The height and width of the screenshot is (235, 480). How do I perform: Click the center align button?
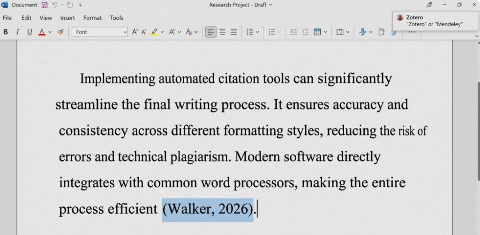pos(222,32)
